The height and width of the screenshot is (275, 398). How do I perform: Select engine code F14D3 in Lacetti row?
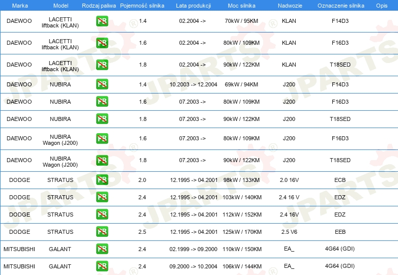[x=340, y=21]
